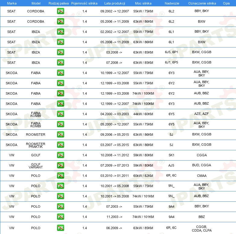Click fuel icon in Polo CMAA row
The width and height of the screenshot is (236, 234).
click(x=60, y=175)
